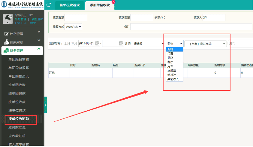This screenshot has width=253, height=147.
Task: Click the 汇总 row label
Action: (52, 73)
